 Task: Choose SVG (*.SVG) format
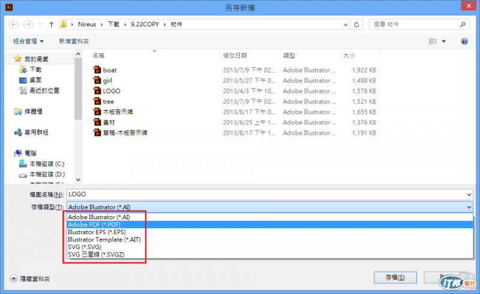(x=270, y=247)
